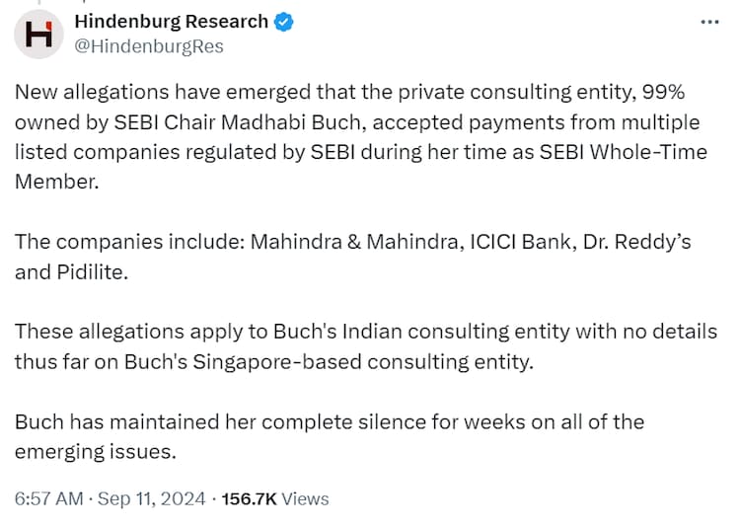
Task: View the 156.7K view count number
Action: click(x=250, y=499)
